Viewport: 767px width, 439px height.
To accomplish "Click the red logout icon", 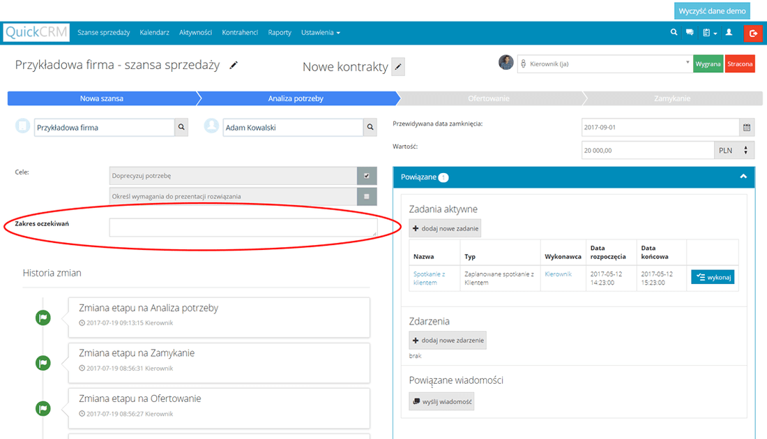I will tap(752, 32).
